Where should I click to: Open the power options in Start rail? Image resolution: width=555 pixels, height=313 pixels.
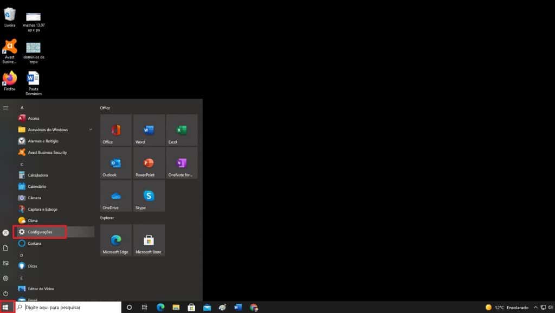[x=5, y=294]
